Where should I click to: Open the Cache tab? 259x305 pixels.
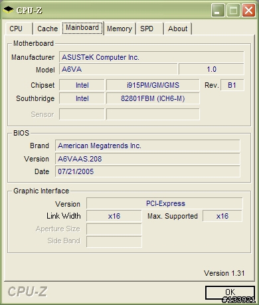click(x=47, y=29)
